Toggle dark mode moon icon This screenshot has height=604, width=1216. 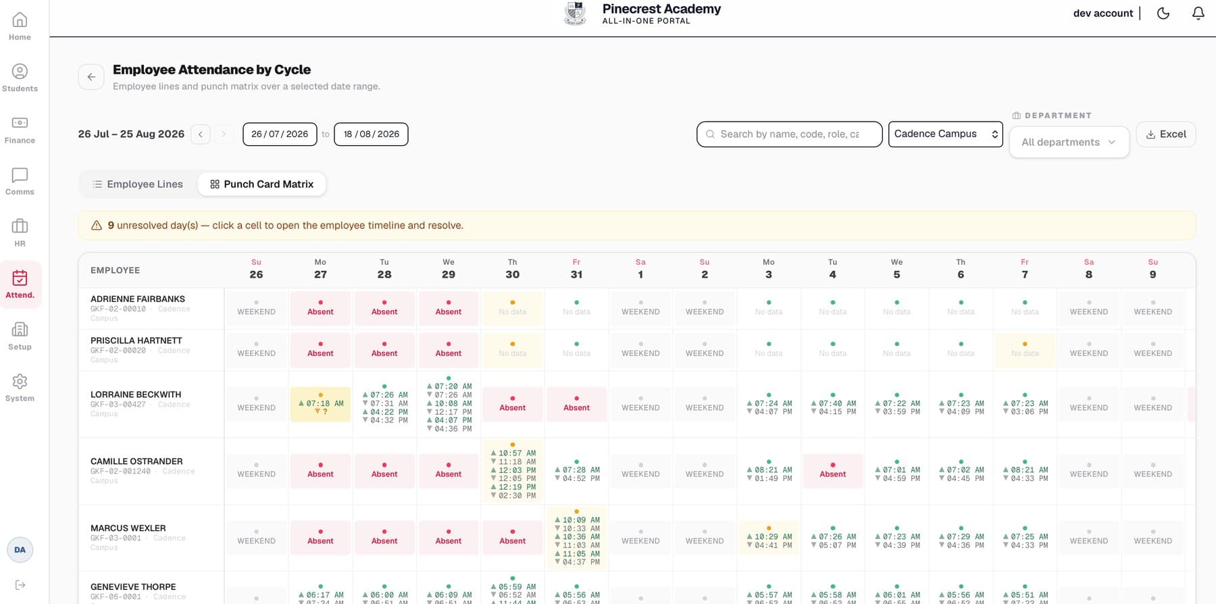(1163, 13)
